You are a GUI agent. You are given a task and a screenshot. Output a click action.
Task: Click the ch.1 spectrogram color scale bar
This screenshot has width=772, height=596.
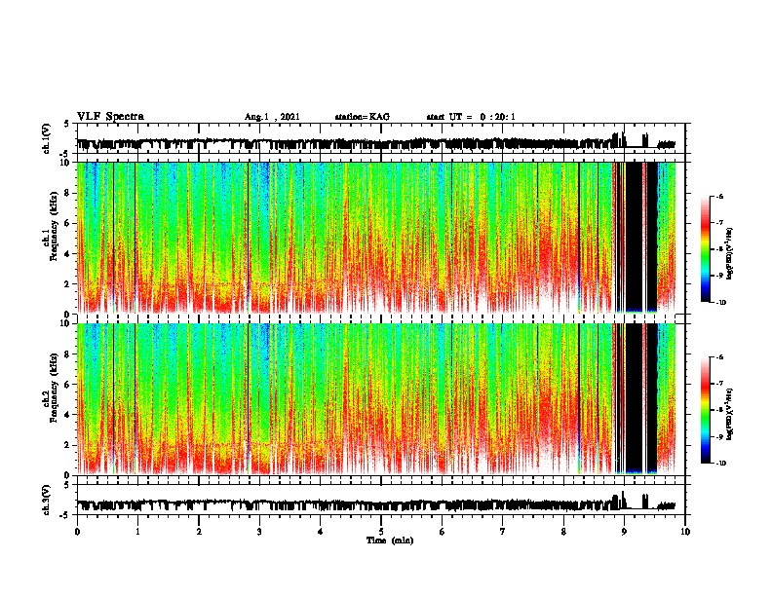(x=706, y=249)
